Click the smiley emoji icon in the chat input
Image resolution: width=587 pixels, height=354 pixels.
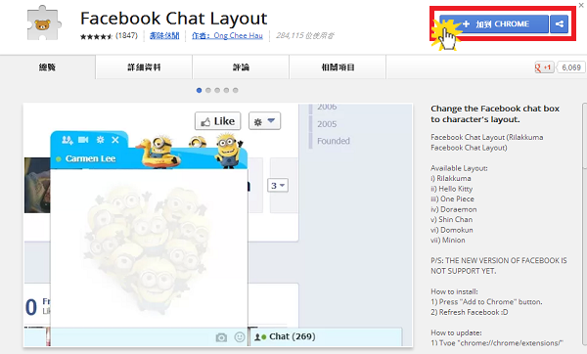(240, 337)
